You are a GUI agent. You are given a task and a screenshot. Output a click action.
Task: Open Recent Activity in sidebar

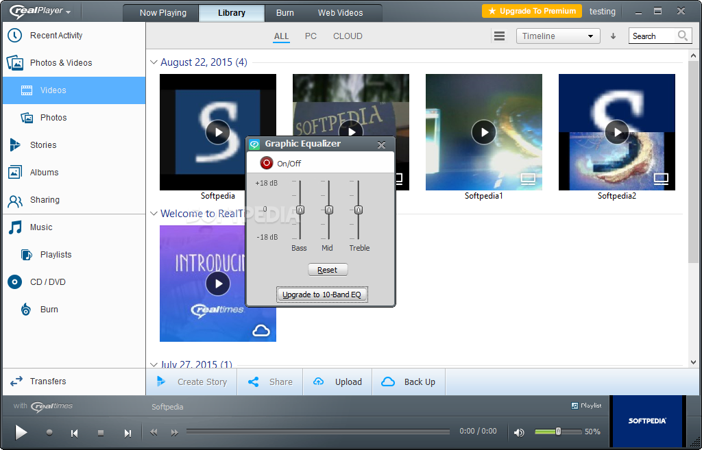(x=56, y=36)
